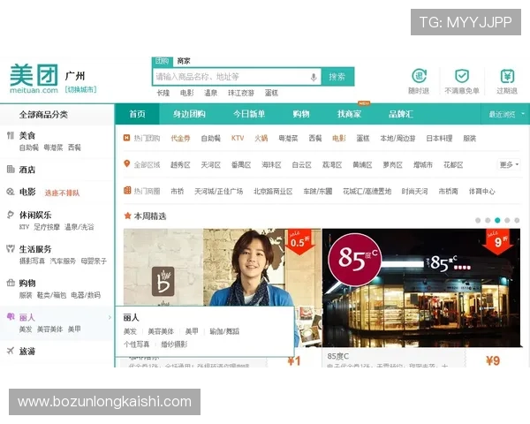
Task: Select the third active carousel dot
Action: tap(497, 221)
